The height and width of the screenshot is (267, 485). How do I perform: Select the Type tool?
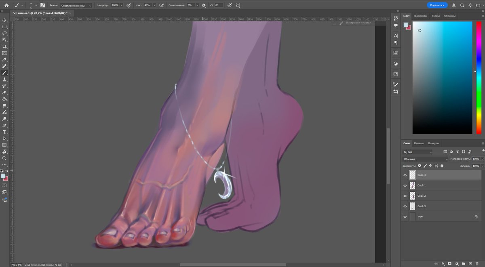4,132
